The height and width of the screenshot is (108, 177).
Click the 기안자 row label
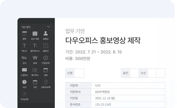[x=74, y=85]
